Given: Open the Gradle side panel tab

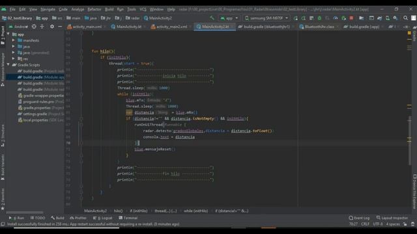Looking at the screenshot, I should [414, 34].
